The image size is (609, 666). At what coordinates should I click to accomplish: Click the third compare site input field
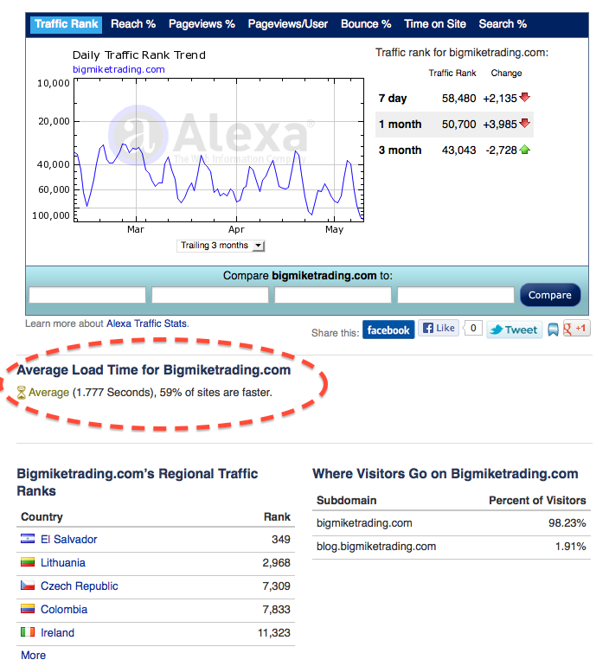333,295
